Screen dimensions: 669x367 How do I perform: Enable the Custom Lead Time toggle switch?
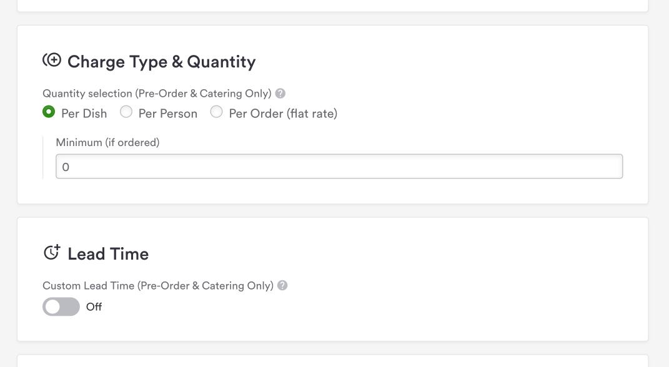tap(61, 306)
